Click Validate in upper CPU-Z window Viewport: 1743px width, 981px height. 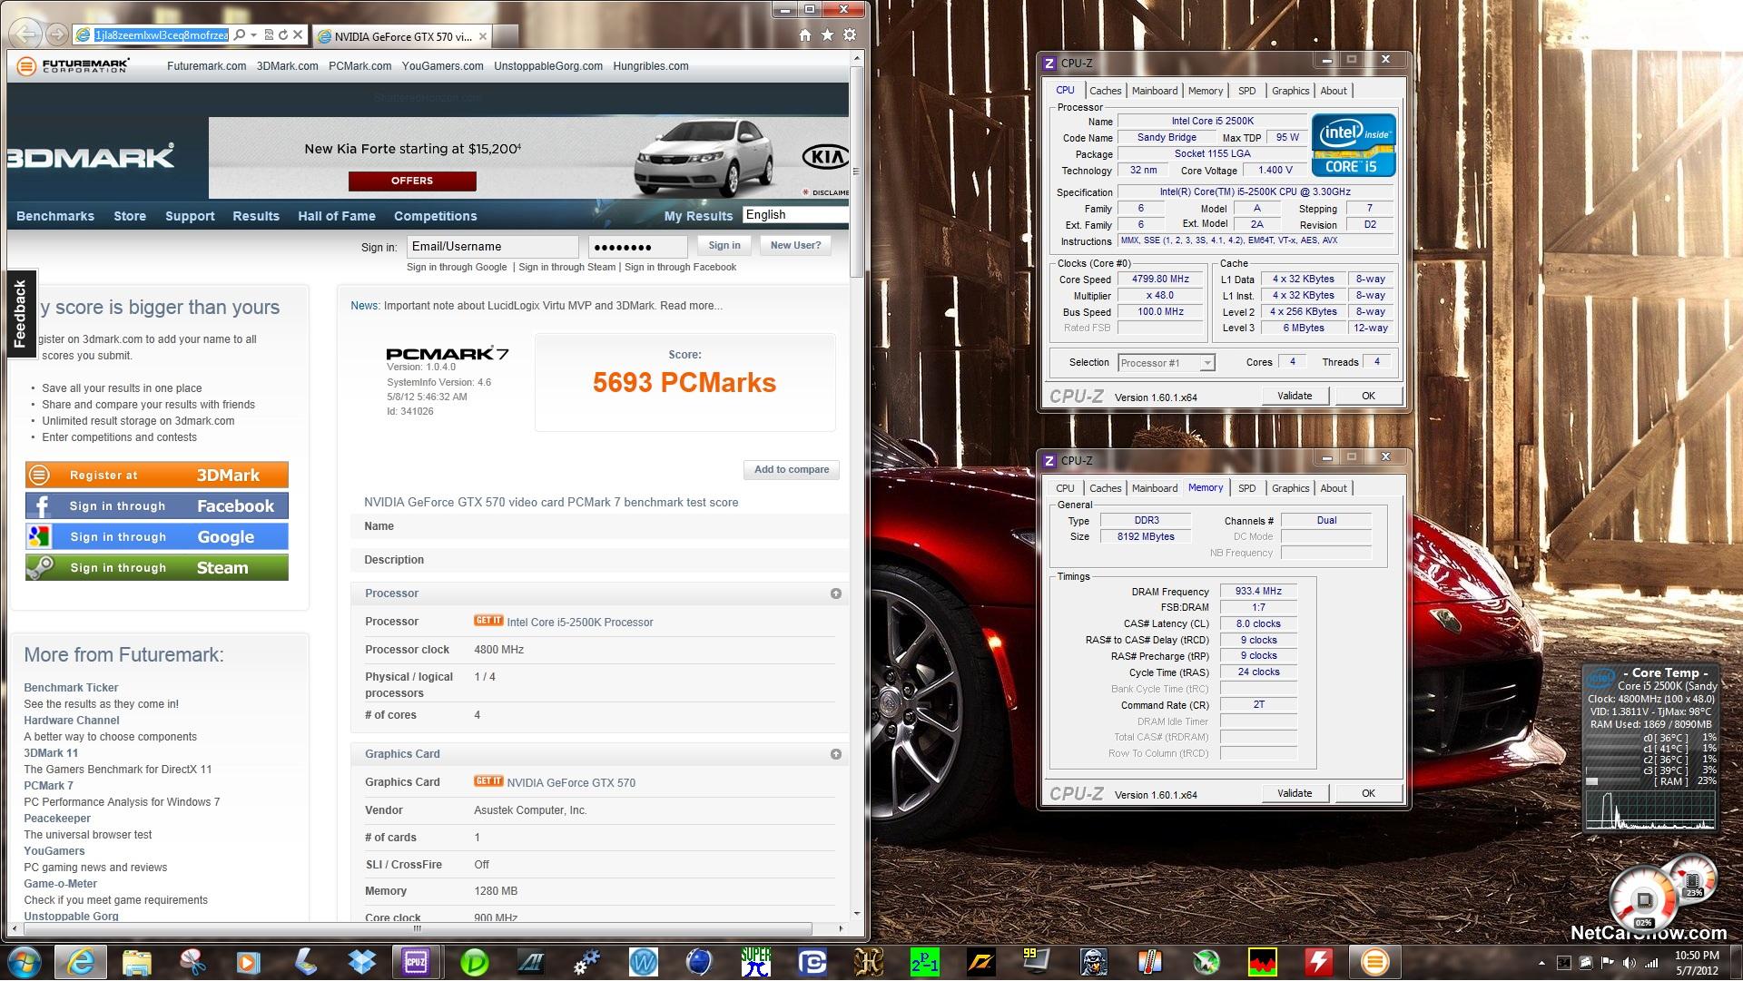click(1295, 396)
